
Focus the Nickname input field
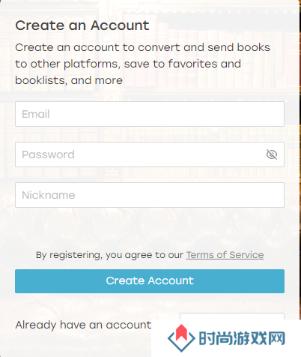tap(150, 195)
